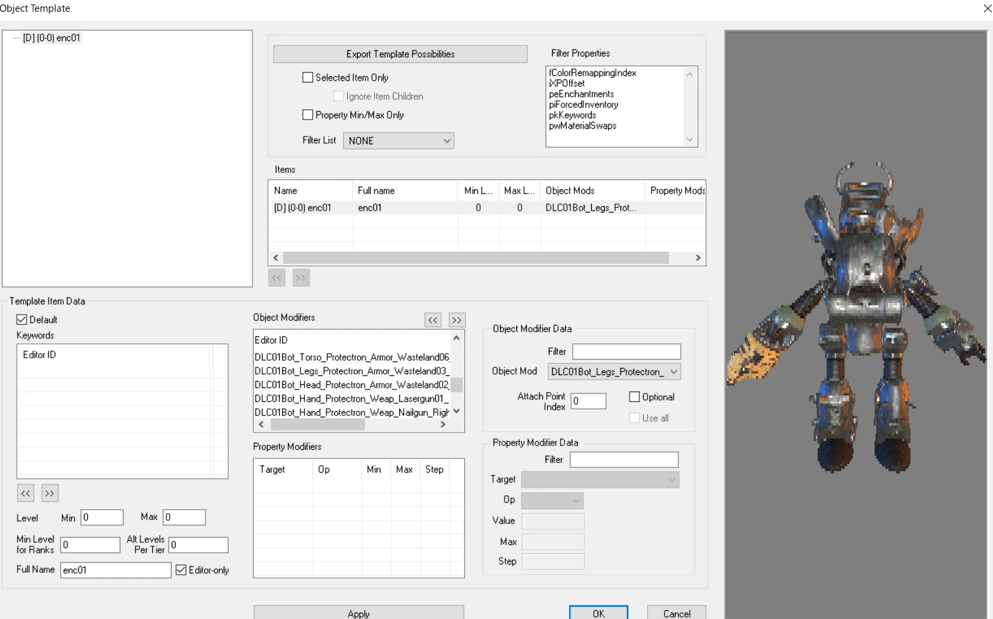Click Export Template Possibilities
This screenshot has height=619, width=993.
(401, 54)
